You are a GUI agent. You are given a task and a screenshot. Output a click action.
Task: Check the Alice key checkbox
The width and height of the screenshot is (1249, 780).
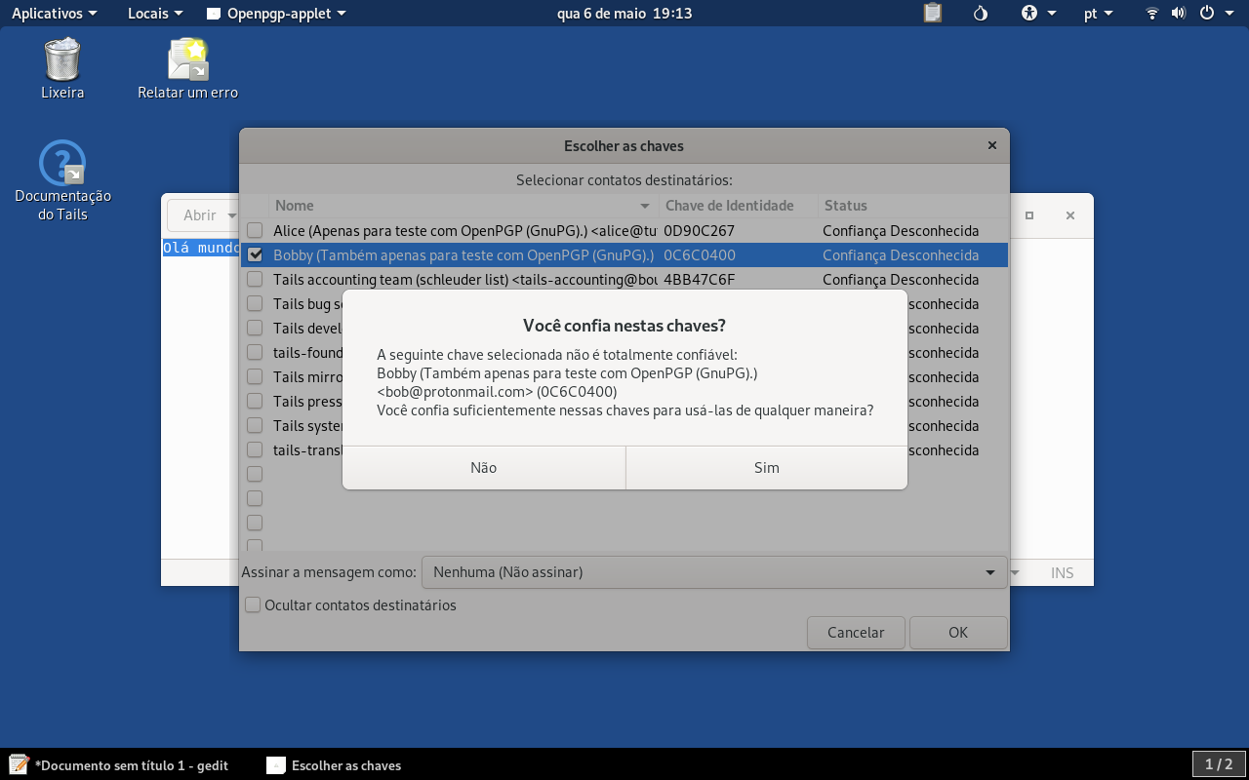[x=255, y=231]
